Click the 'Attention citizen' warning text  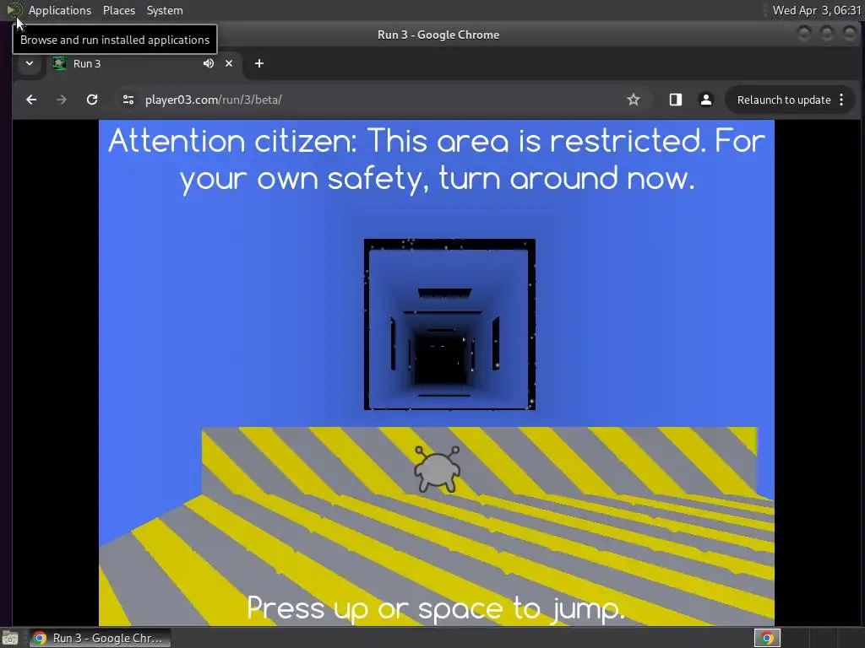pos(437,159)
